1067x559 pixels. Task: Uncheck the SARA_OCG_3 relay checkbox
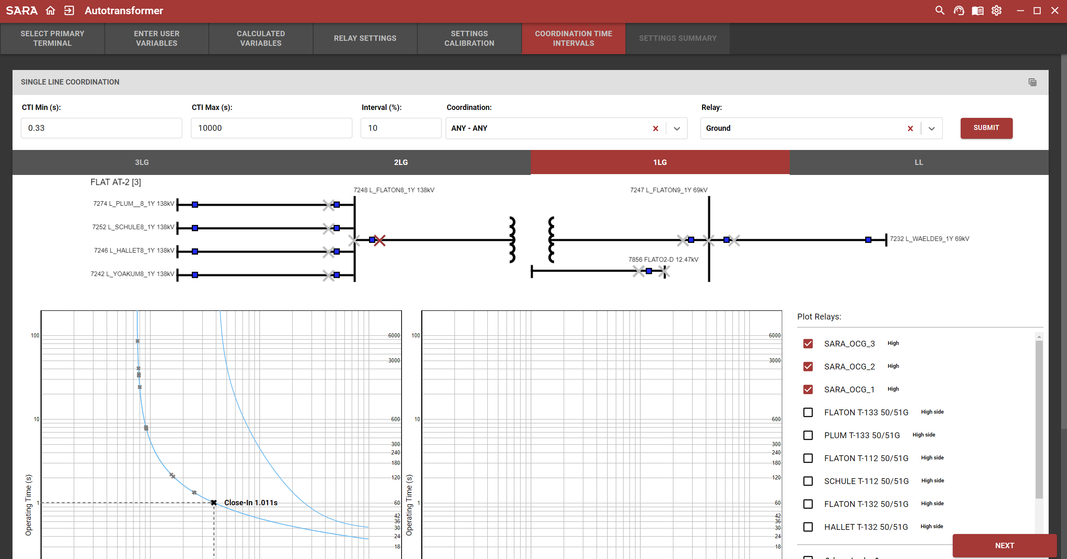[x=808, y=344]
